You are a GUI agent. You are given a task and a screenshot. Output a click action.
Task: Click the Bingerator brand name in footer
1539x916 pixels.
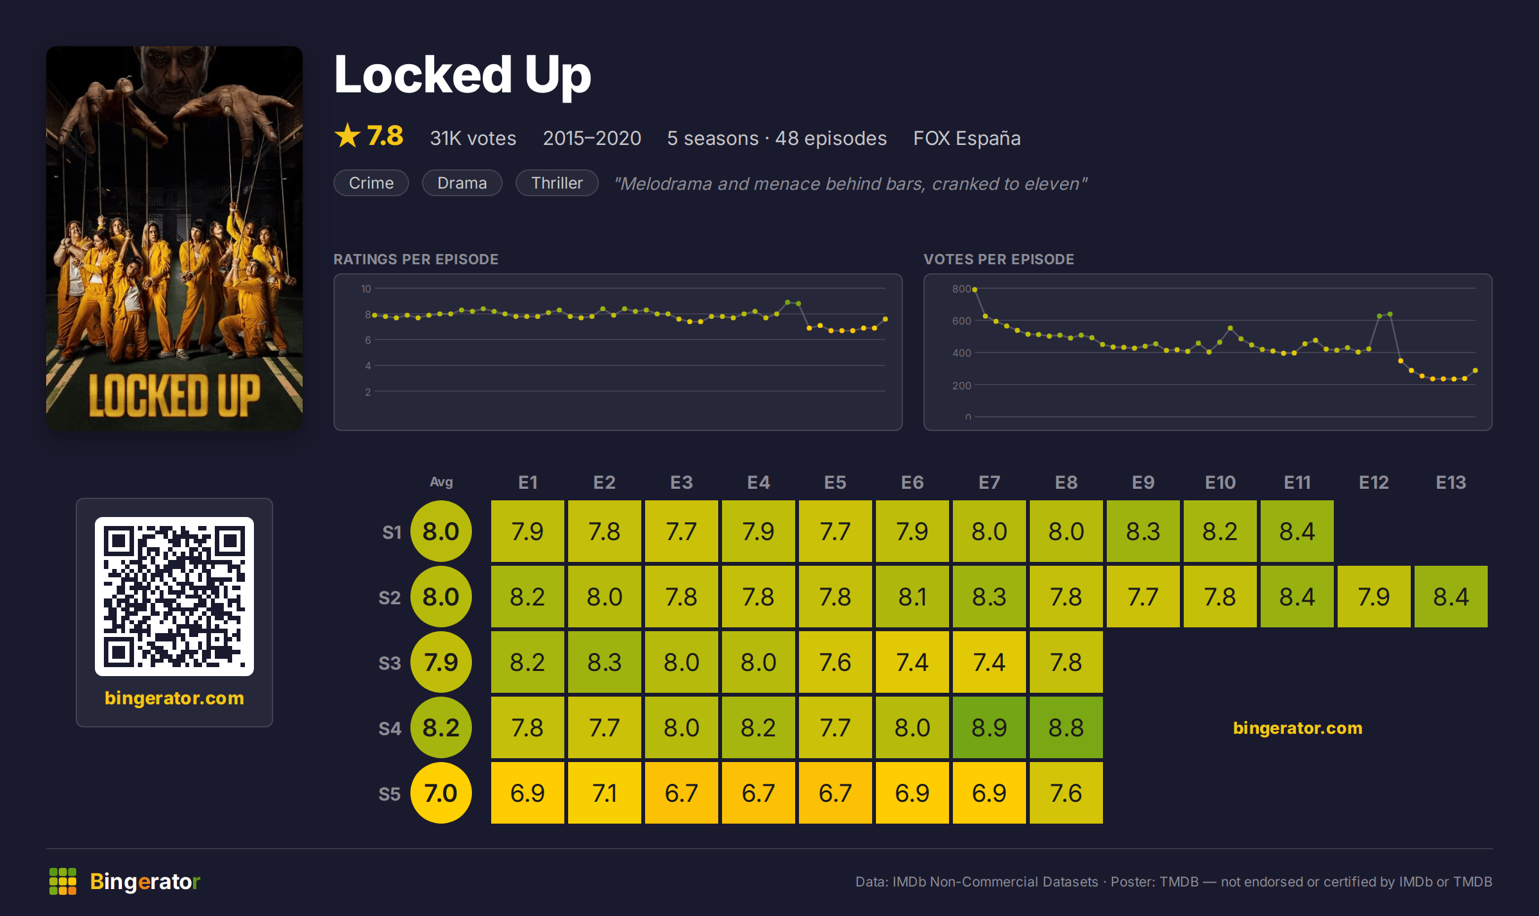145,881
